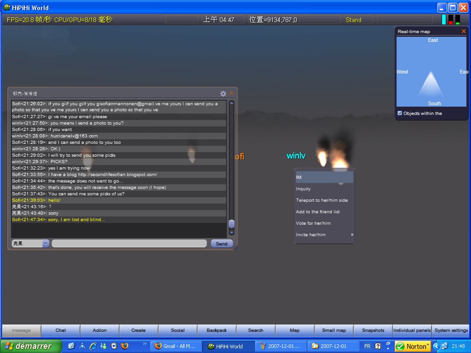This screenshot has width=471, height=353.
Task: Open chat window settings gear
Action: [223, 94]
